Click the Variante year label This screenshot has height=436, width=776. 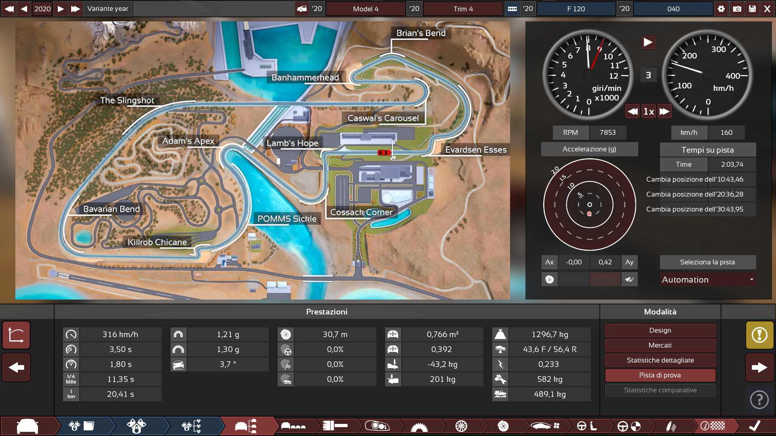[108, 8]
